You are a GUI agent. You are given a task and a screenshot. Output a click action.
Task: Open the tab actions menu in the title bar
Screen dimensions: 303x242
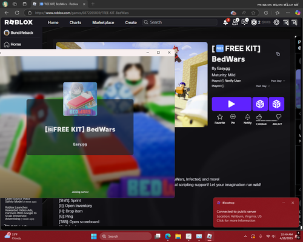point(24,4)
